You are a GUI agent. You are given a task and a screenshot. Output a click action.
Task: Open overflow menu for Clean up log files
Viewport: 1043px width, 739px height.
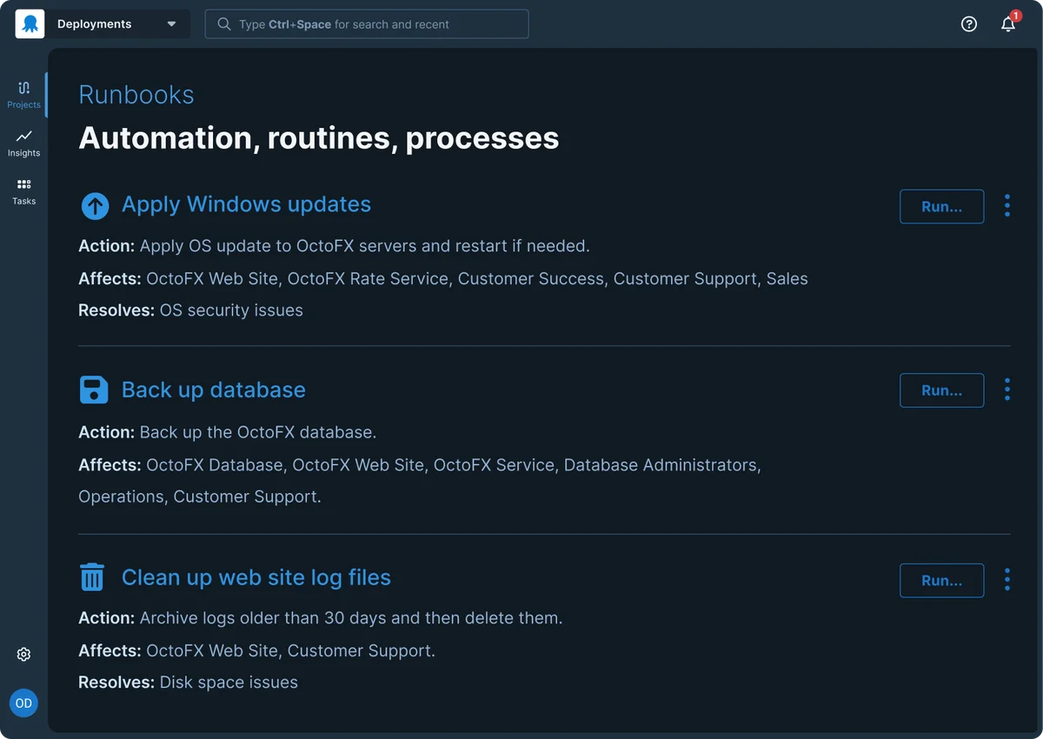1007,580
